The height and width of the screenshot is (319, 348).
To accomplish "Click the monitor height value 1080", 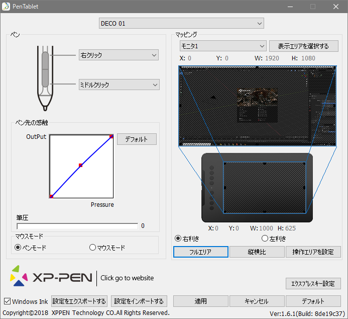I will pos(308,58).
